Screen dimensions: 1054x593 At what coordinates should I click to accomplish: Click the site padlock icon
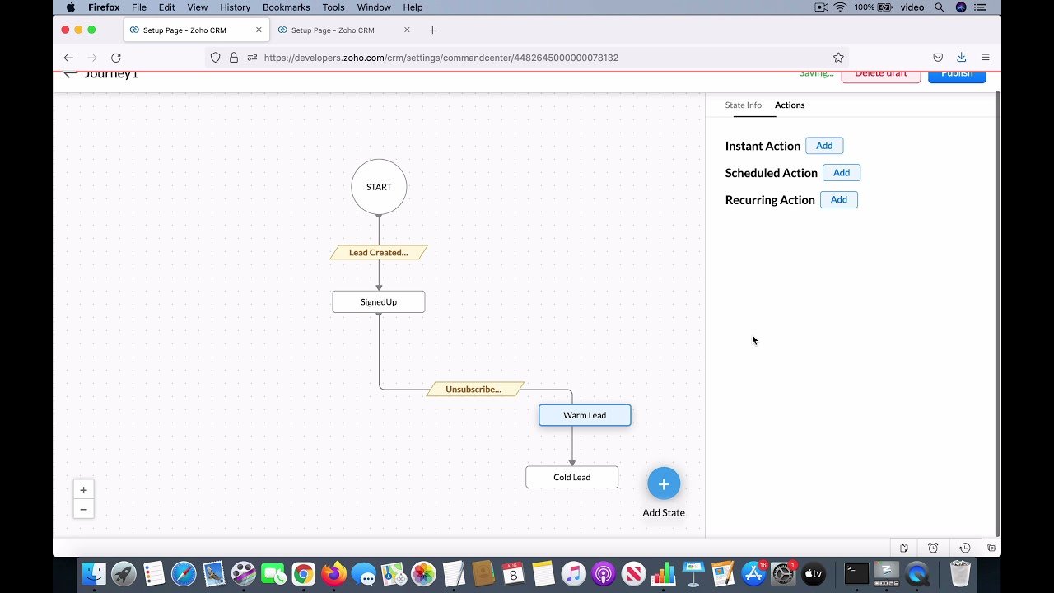tap(234, 58)
